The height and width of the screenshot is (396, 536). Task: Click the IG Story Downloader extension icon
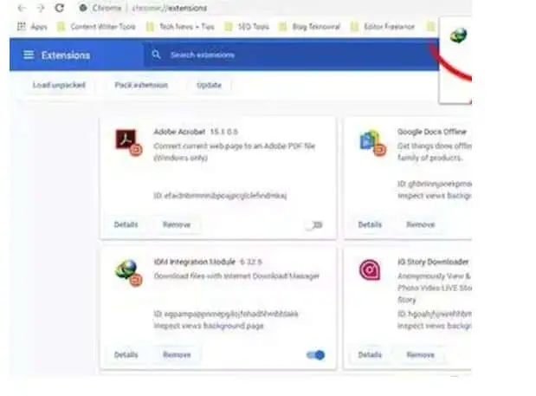pos(370,269)
